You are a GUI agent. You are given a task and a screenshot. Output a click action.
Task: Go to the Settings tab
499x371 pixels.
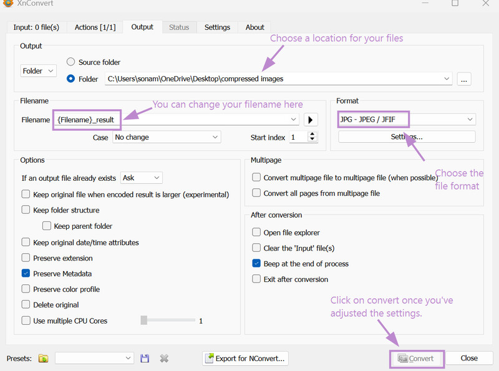tap(217, 27)
